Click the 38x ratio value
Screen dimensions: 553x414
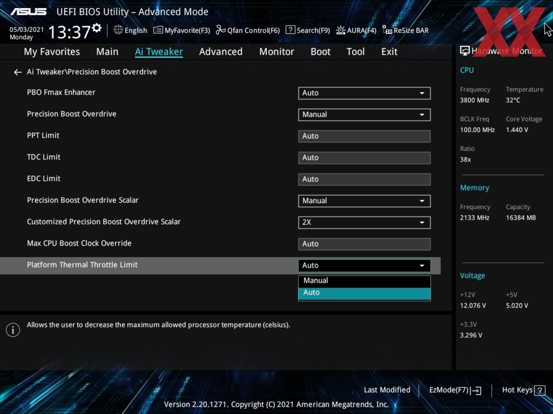point(465,160)
